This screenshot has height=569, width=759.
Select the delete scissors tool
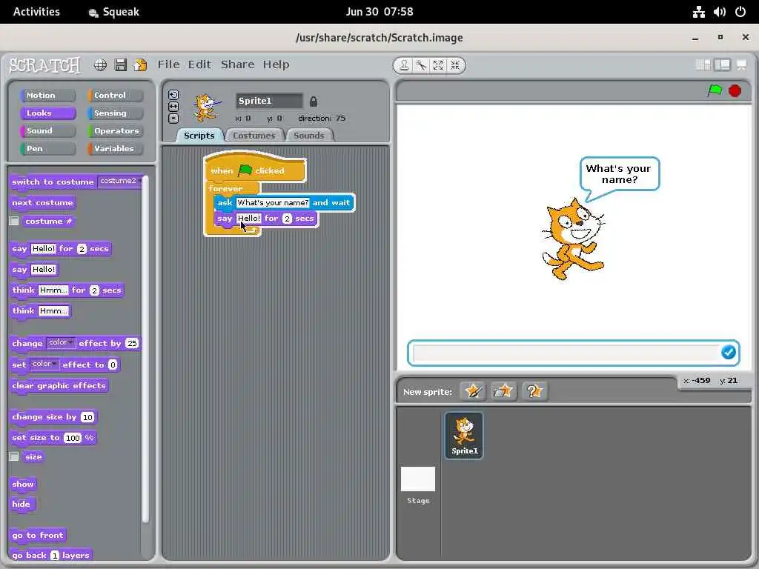point(421,65)
